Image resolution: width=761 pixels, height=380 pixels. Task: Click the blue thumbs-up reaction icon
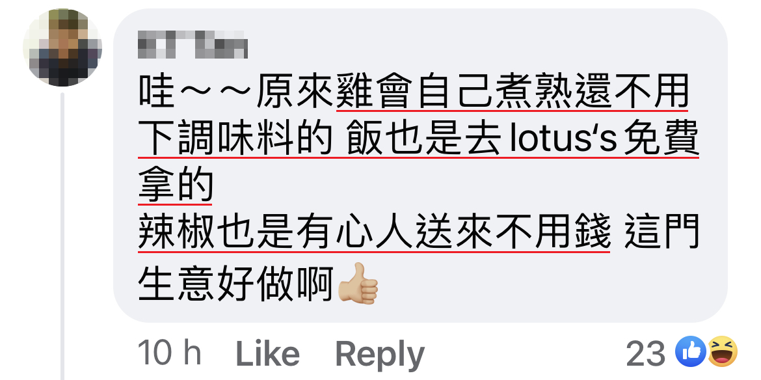coord(690,351)
